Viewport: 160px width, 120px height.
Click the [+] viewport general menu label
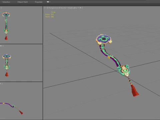coord(46,8)
